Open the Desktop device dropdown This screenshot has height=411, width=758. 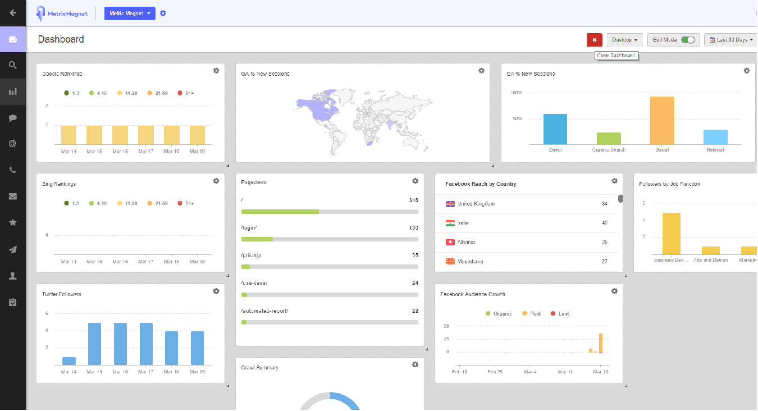point(625,40)
